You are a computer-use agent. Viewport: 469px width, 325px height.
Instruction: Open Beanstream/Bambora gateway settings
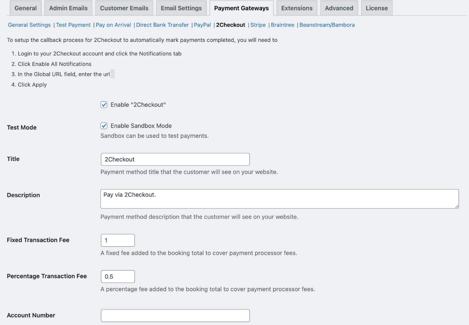(327, 25)
